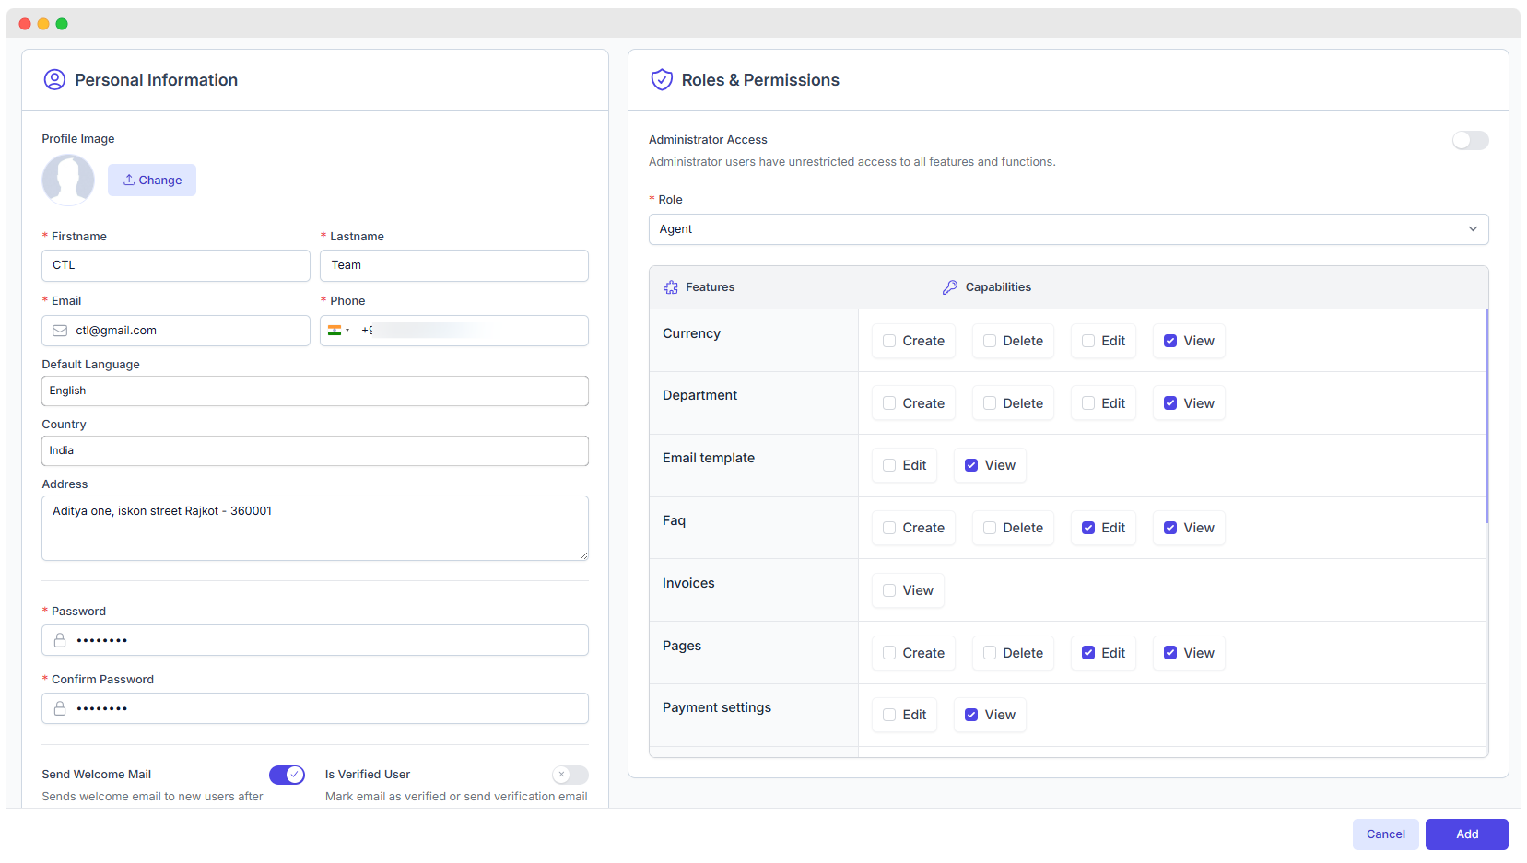Click the lock icon in Confirm Password field
Image resolution: width=1527 pixels, height=863 pixels.
click(x=60, y=708)
